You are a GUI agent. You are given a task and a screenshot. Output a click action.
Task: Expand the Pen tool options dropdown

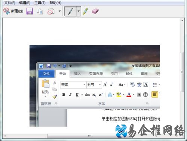click(x=79, y=11)
